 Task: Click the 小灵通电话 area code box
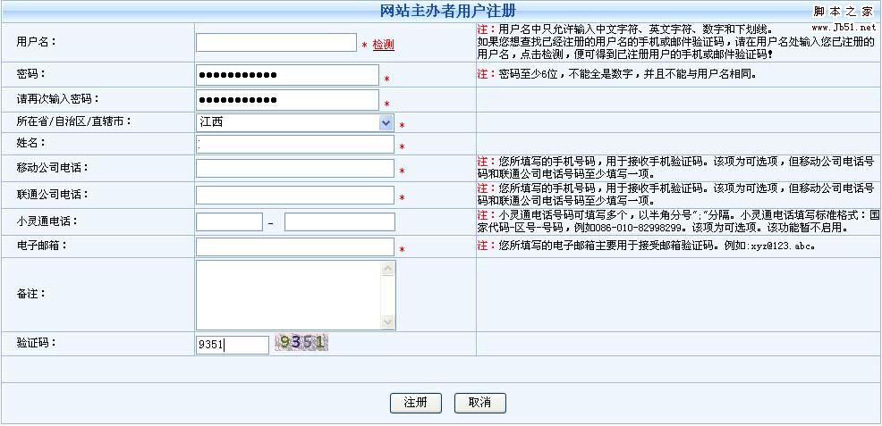[x=229, y=222]
